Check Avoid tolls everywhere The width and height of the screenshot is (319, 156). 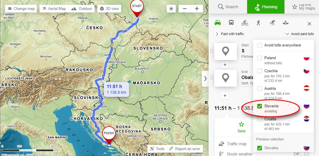pyautogui.click(x=260, y=45)
